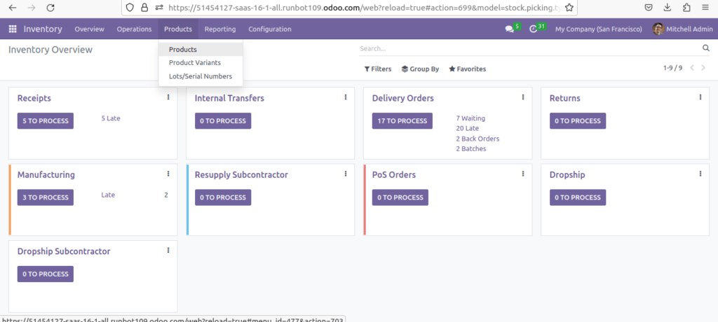
Task: Select Product Variants menu entry
Action: [x=201, y=63]
